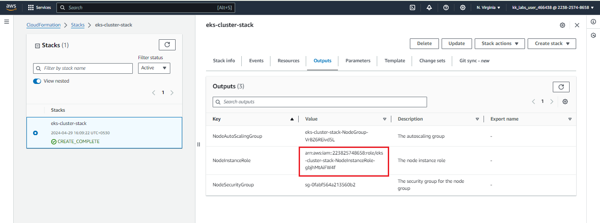Screen dimensions: 600x223
Task: Open console settings gear in top bar
Action: tap(463, 8)
